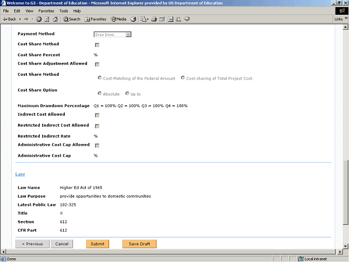Click the Latest Public Law value 102-325

pyautogui.click(x=68, y=205)
